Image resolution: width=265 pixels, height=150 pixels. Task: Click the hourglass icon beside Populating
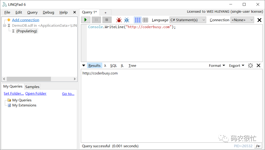[x=13, y=31]
